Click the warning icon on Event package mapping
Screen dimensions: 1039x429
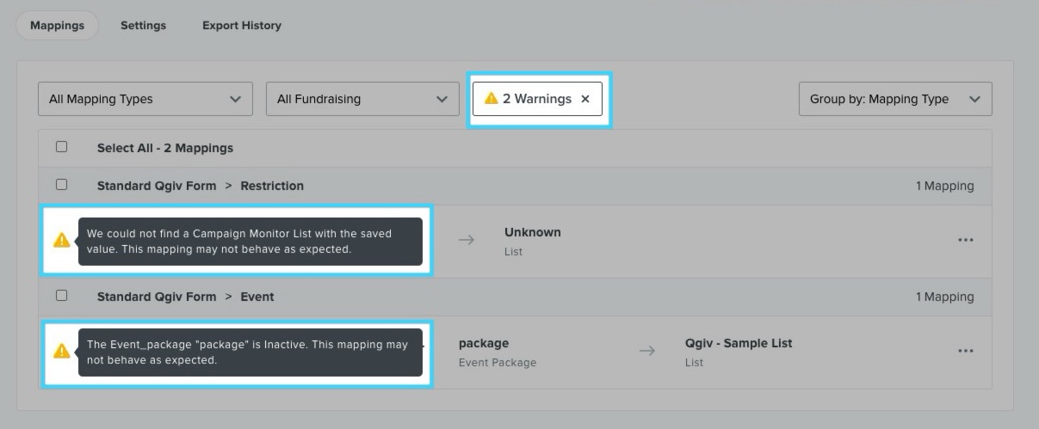point(61,351)
